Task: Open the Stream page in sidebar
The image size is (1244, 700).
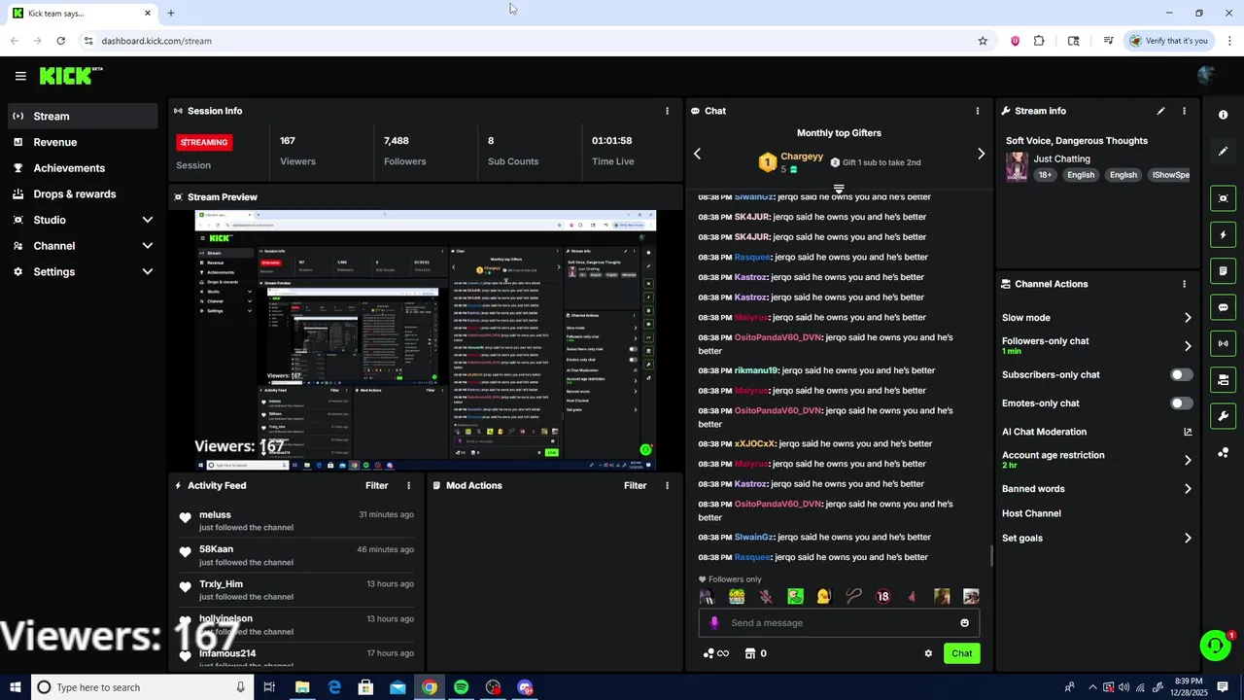Action: 83,116
